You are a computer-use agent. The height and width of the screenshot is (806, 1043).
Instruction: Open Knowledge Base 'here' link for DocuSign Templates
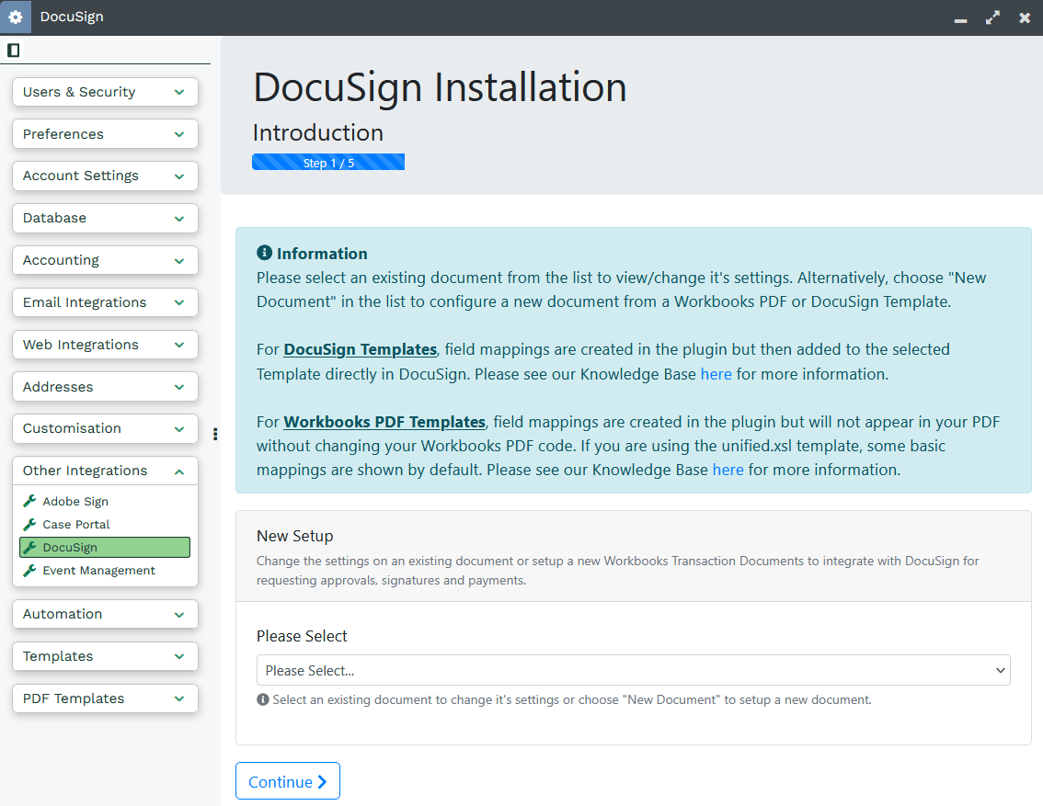716,374
